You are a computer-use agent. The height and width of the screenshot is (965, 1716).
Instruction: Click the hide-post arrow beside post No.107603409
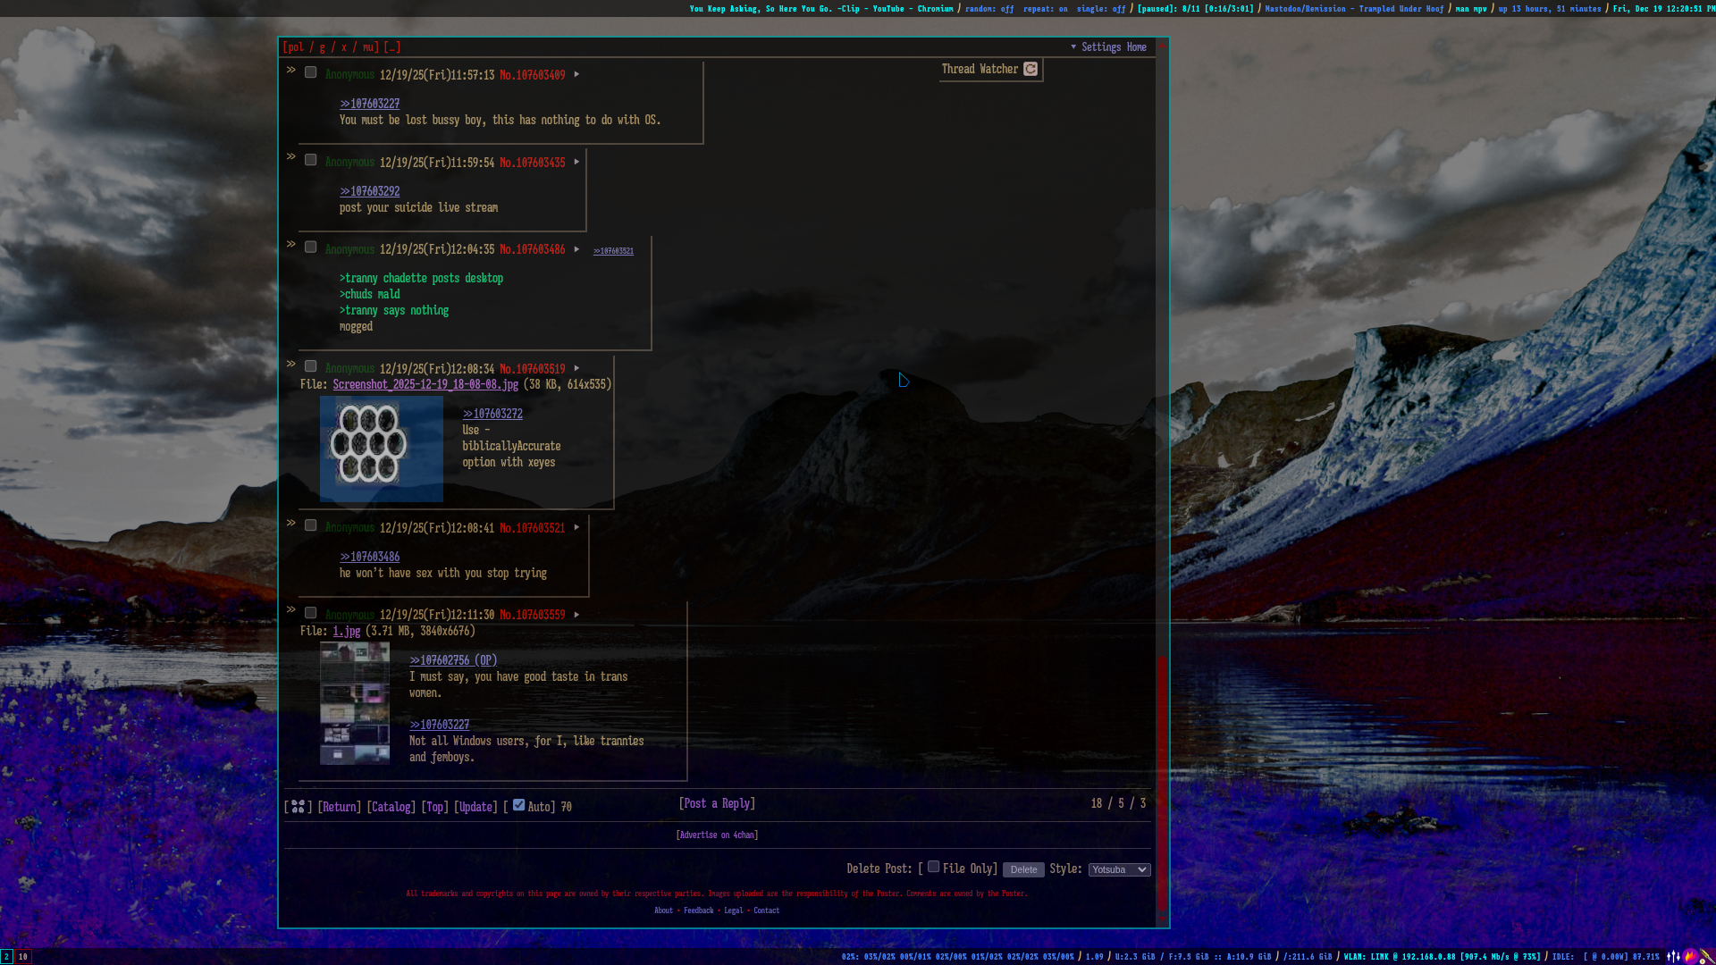pos(291,70)
